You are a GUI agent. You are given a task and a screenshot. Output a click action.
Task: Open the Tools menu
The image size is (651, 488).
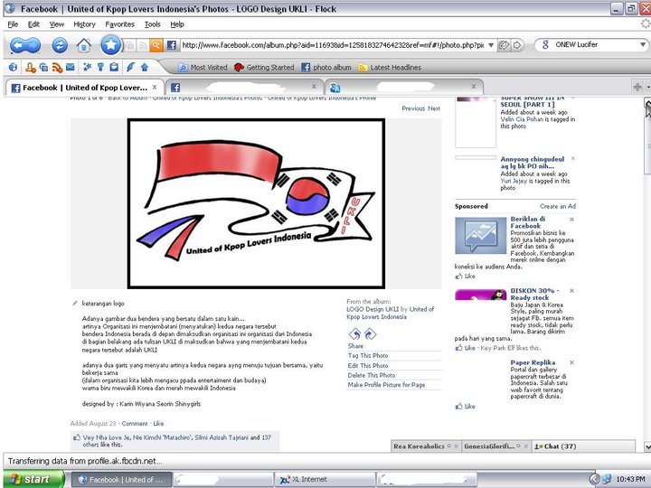153,24
